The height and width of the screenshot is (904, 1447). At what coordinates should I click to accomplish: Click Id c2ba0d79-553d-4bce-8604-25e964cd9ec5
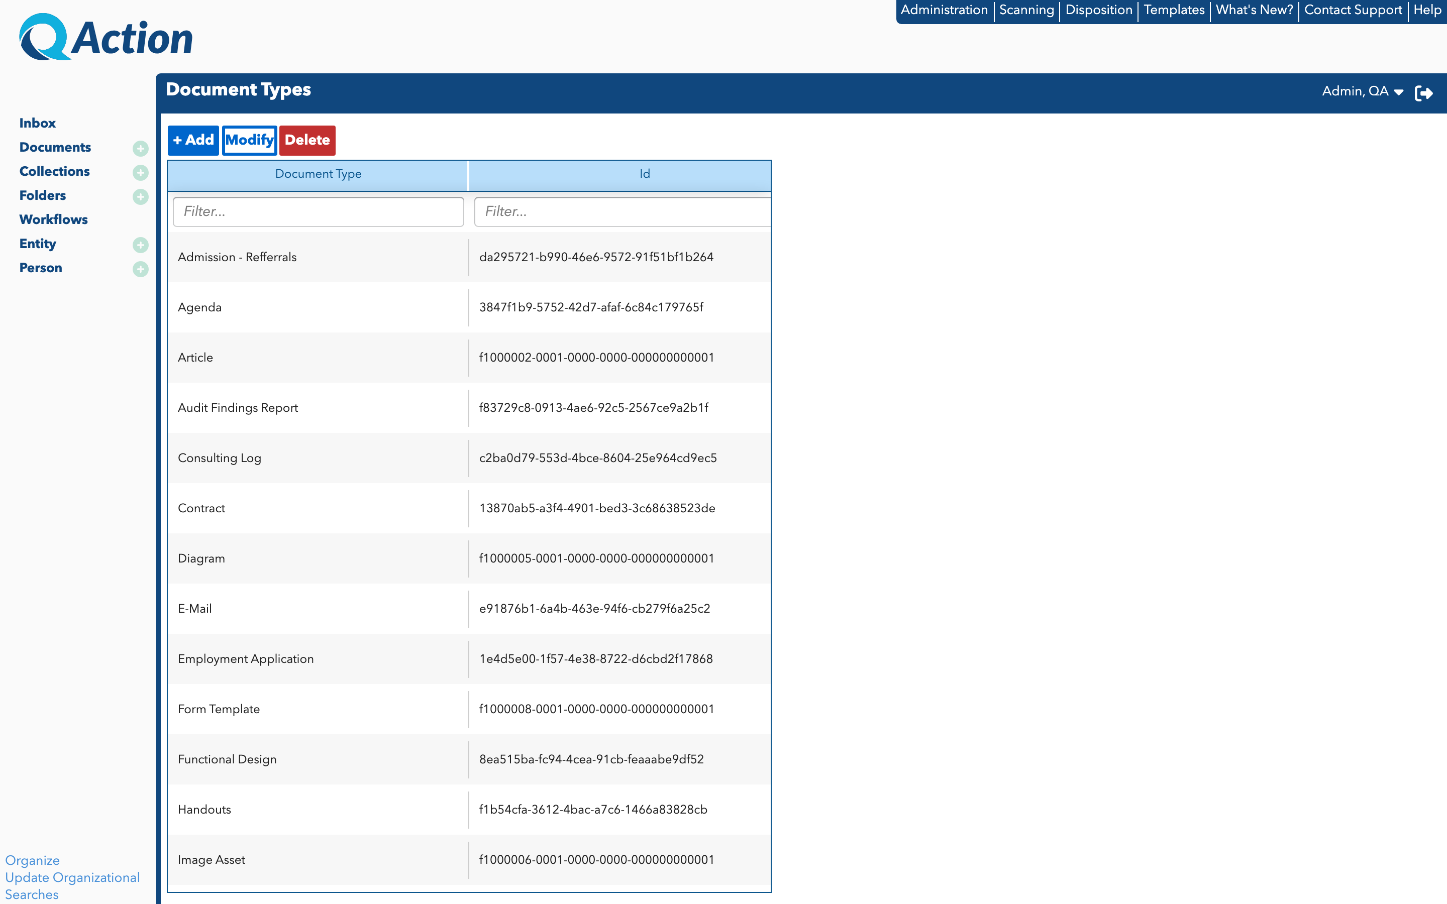[598, 458]
